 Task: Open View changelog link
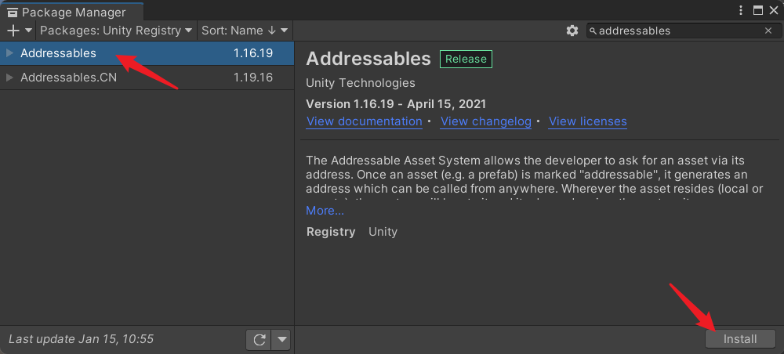point(485,121)
